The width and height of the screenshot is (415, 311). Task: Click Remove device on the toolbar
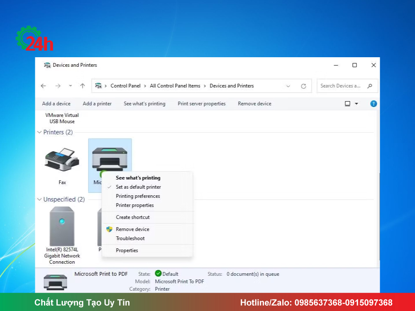255,104
